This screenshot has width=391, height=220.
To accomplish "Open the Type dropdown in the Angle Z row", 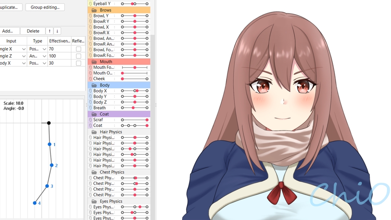I will (x=44, y=56).
